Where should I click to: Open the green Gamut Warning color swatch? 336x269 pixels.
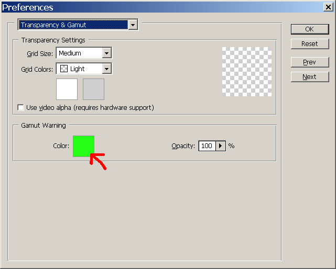pos(83,146)
